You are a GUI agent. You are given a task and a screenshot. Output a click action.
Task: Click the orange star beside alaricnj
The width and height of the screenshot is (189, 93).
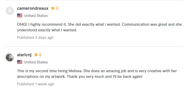pos(36,55)
